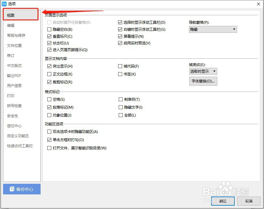The width and height of the screenshot is (264, 209).
Task: Check the 全部(L) format marks
Action: (121, 115)
